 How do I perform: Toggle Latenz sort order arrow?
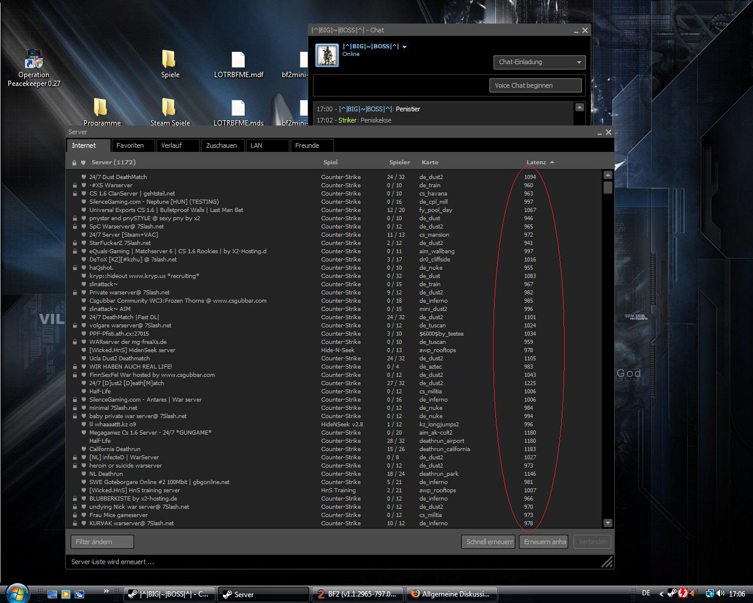[x=552, y=163]
